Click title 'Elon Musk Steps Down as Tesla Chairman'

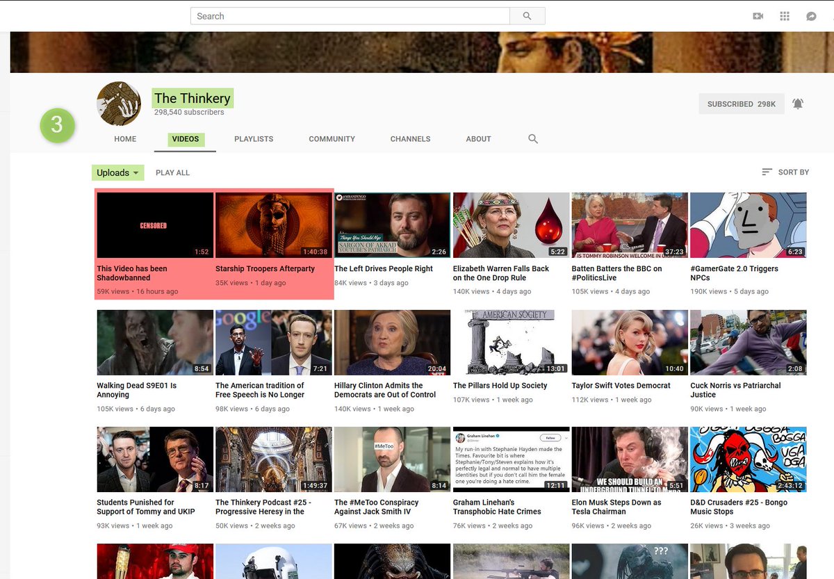click(617, 507)
